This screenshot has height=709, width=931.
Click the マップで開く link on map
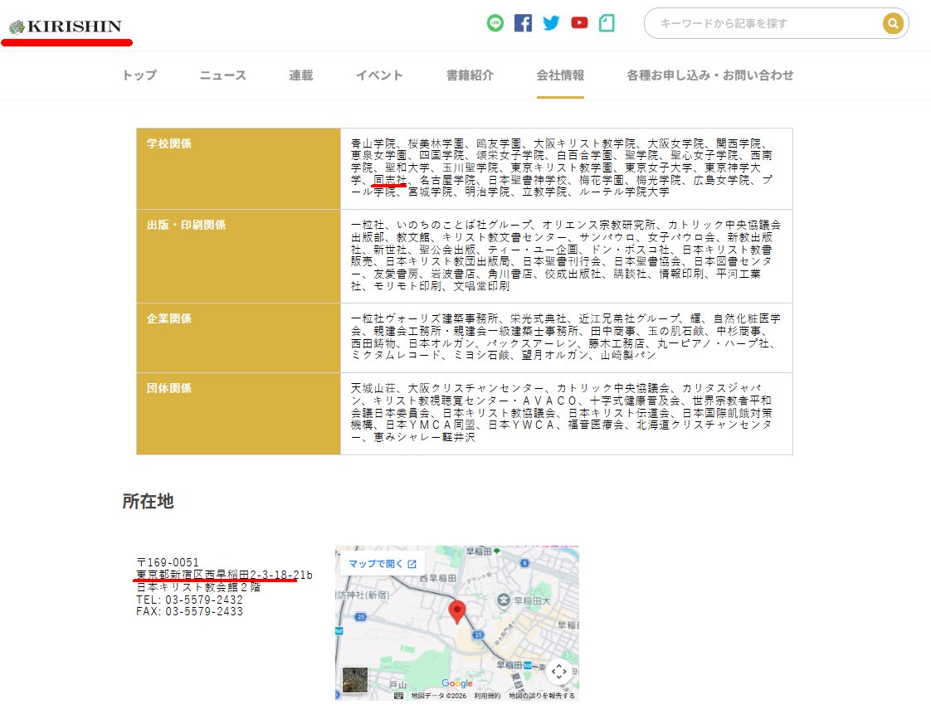coord(383,564)
